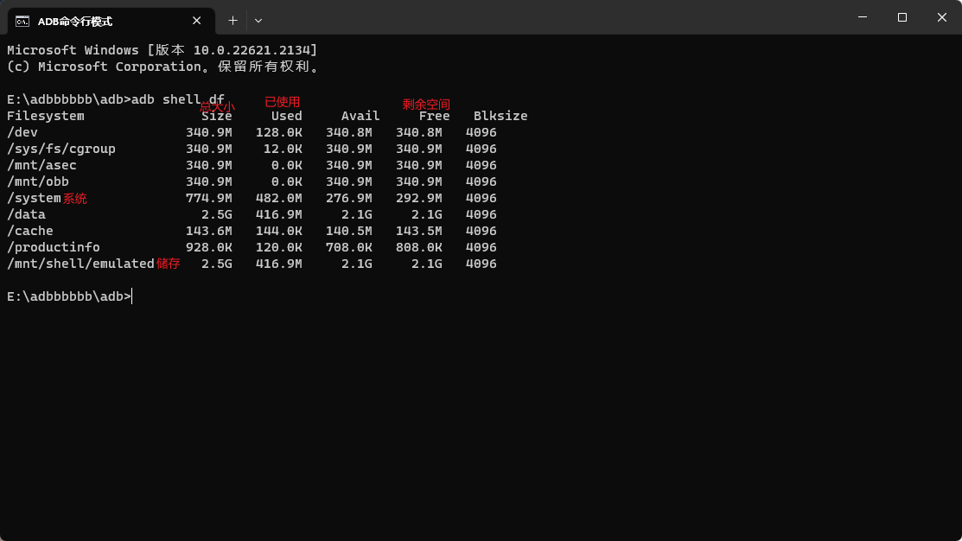Image resolution: width=962 pixels, height=541 pixels.
Task: Click the Filesystem column header text
Action: click(46, 116)
